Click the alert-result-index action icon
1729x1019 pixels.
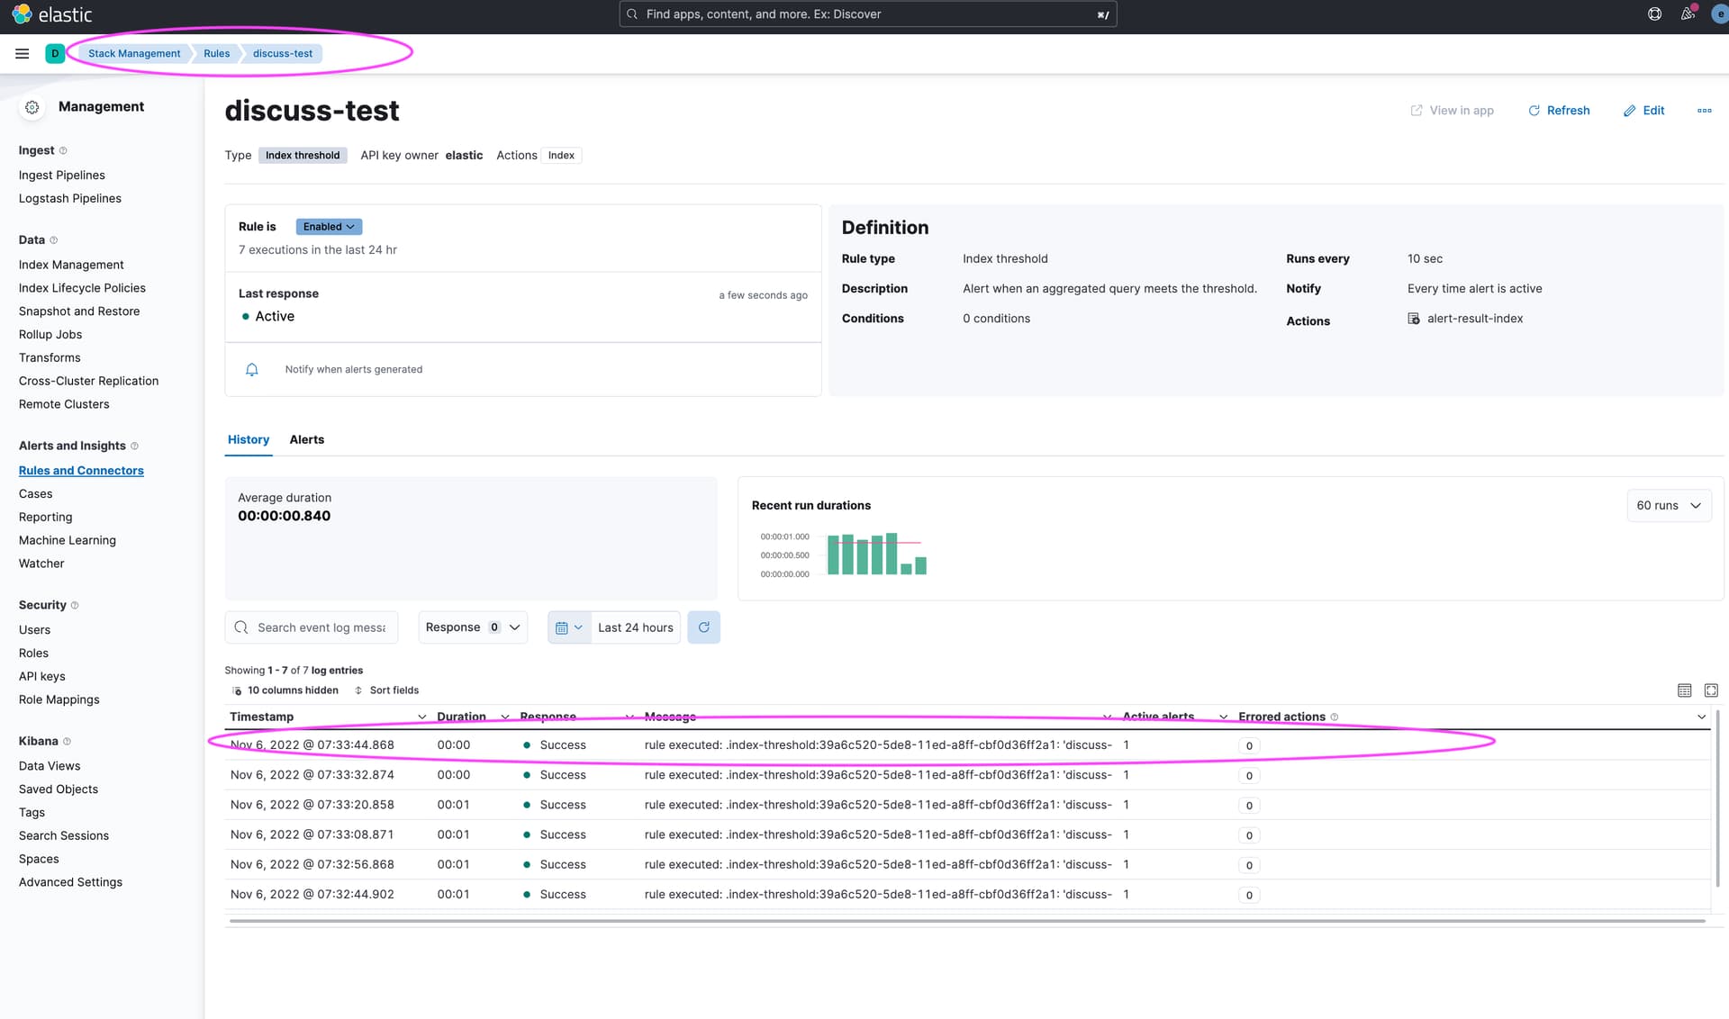(1414, 319)
